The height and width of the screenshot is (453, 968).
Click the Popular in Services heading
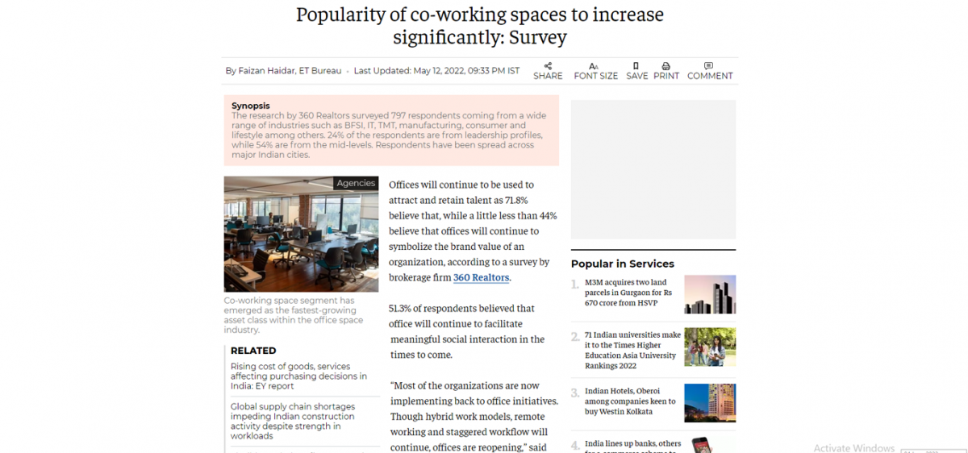pyautogui.click(x=623, y=264)
